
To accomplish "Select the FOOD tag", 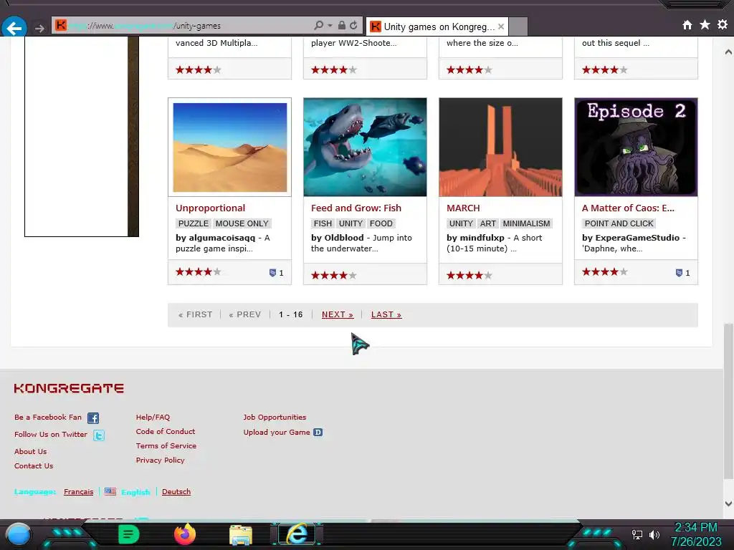I will (381, 223).
